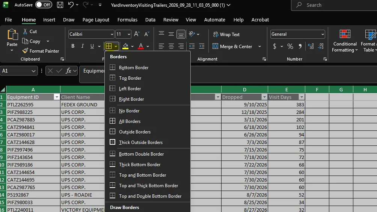Open Clipboard group dialog launcher
This screenshot has width=377, height=212.
(x=62, y=59)
